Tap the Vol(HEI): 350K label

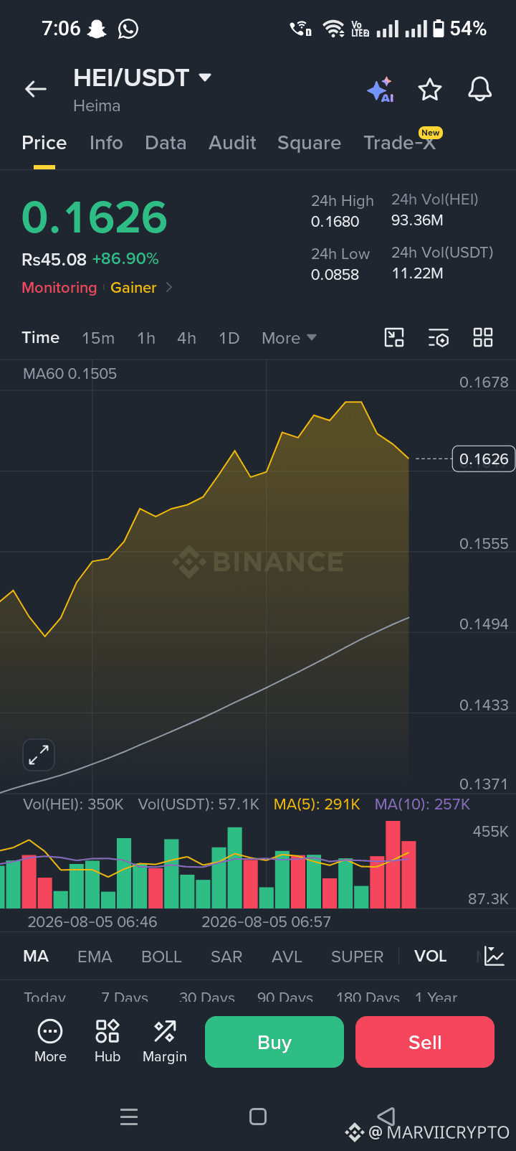point(73,804)
